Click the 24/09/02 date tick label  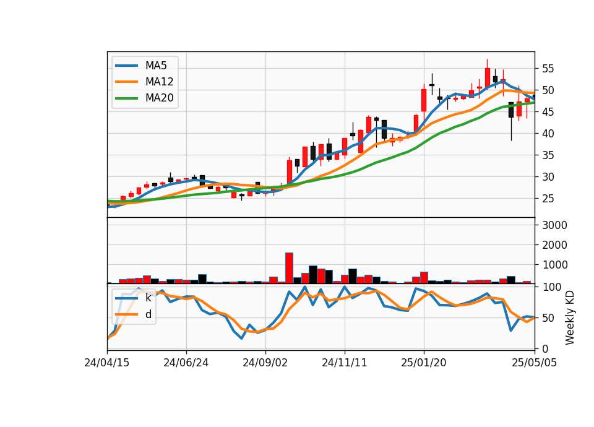pos(265,363)
